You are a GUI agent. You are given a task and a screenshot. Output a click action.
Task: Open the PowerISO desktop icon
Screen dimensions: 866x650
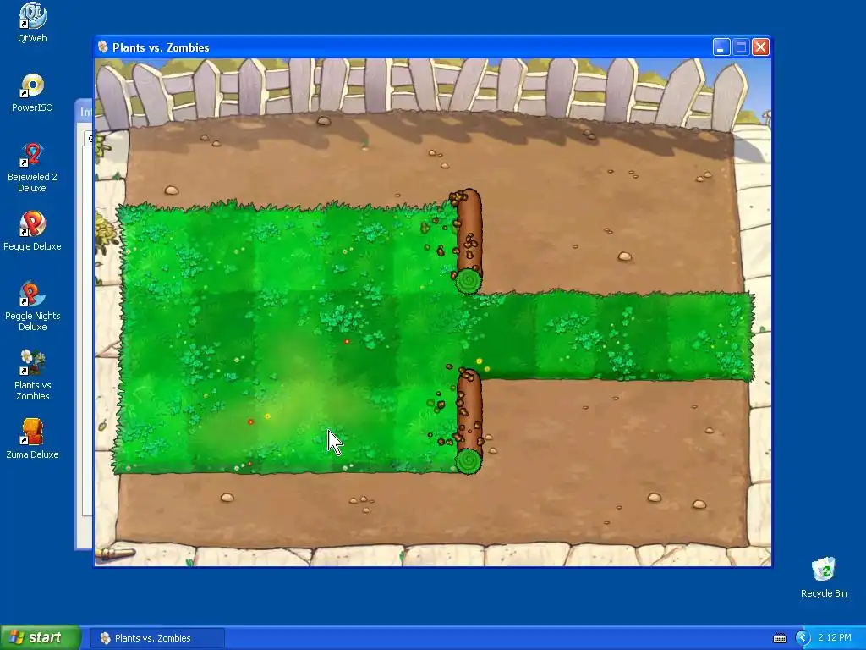point(33,92)
